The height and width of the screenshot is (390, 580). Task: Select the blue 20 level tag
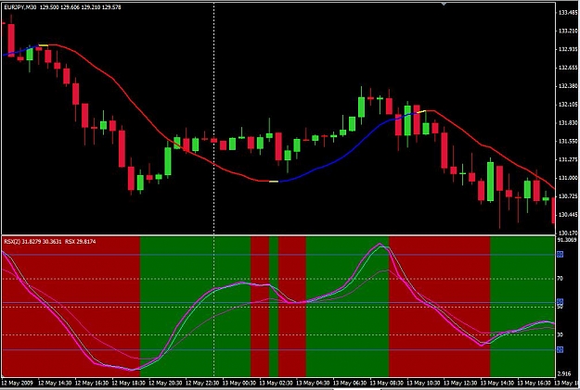[x=560, y=349]
